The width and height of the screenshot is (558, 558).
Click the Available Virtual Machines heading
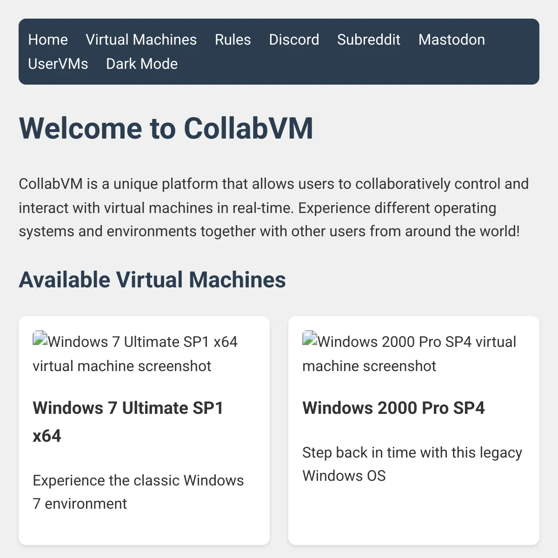coord(152,279)
